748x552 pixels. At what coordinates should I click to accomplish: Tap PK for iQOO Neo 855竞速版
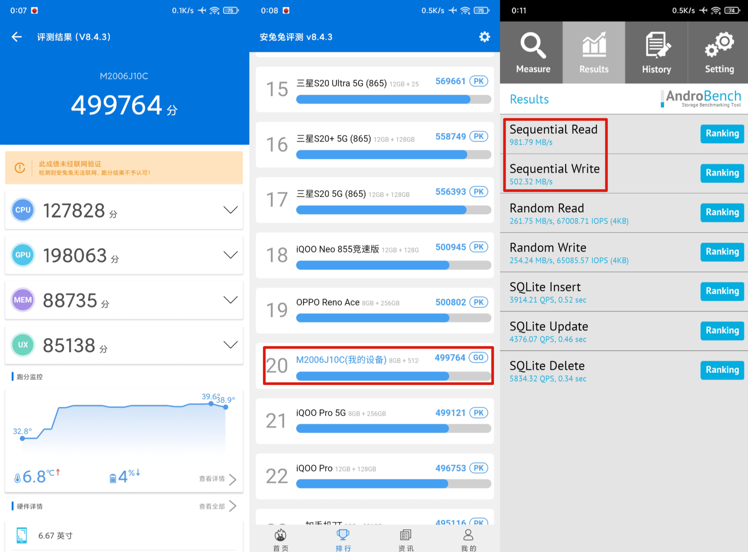479,247
